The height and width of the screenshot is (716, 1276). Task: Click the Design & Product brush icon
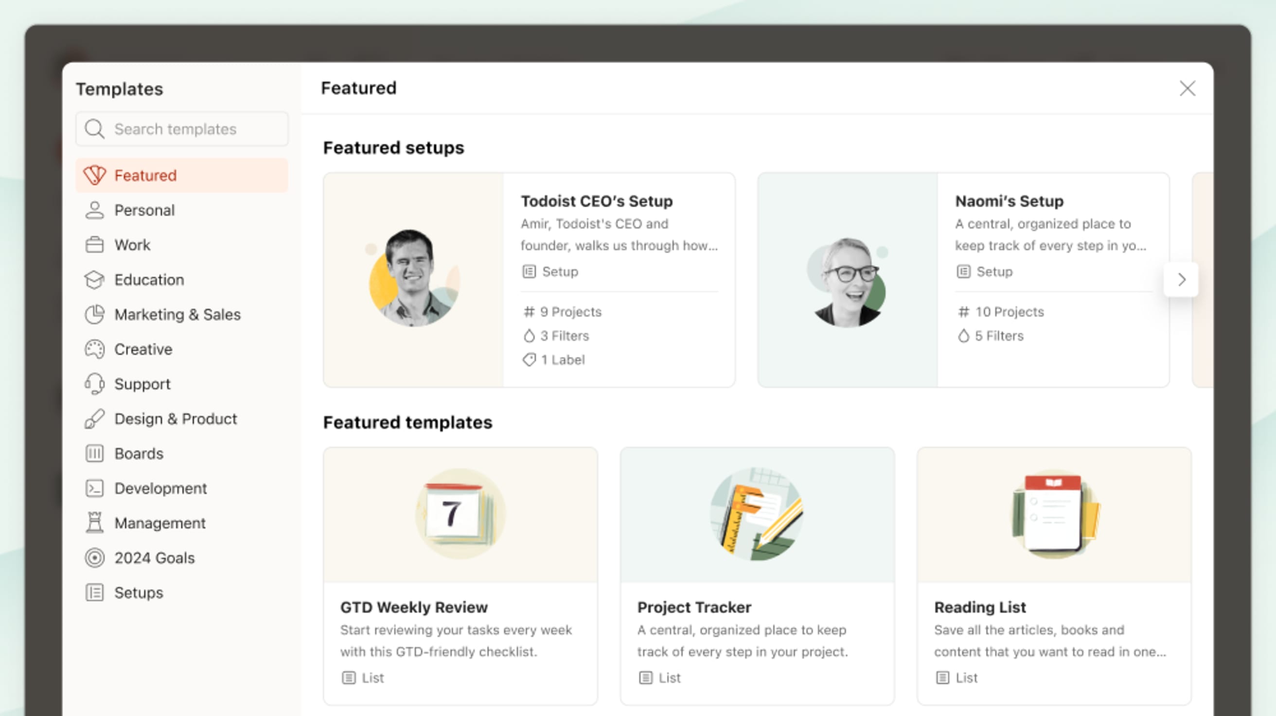(95, 419)
